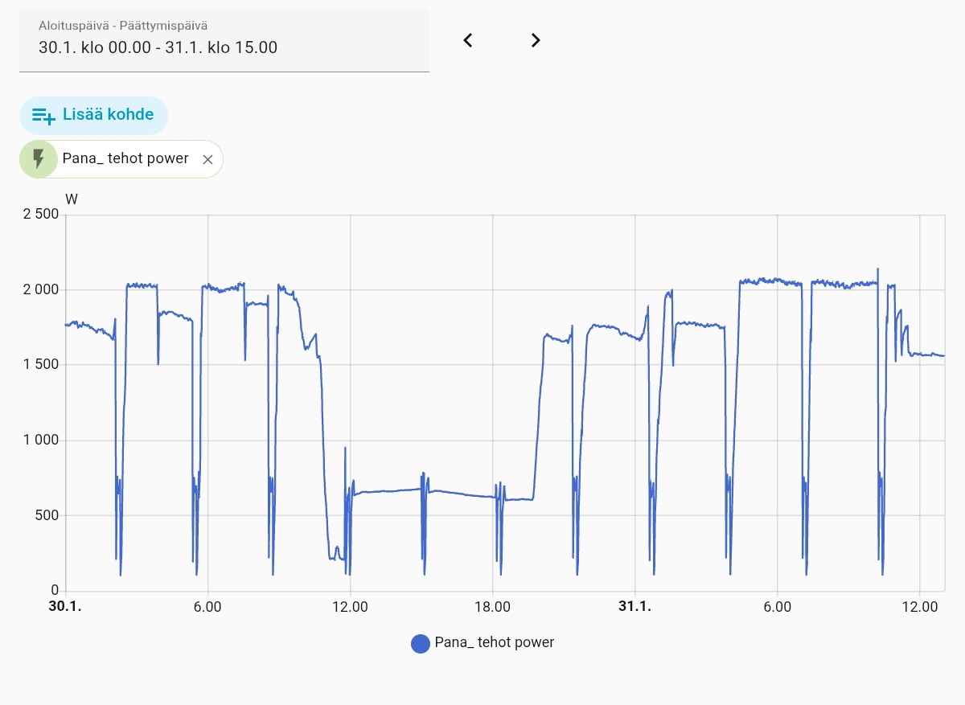Click the 30.1. date label on x-axis

pos(65,607)
